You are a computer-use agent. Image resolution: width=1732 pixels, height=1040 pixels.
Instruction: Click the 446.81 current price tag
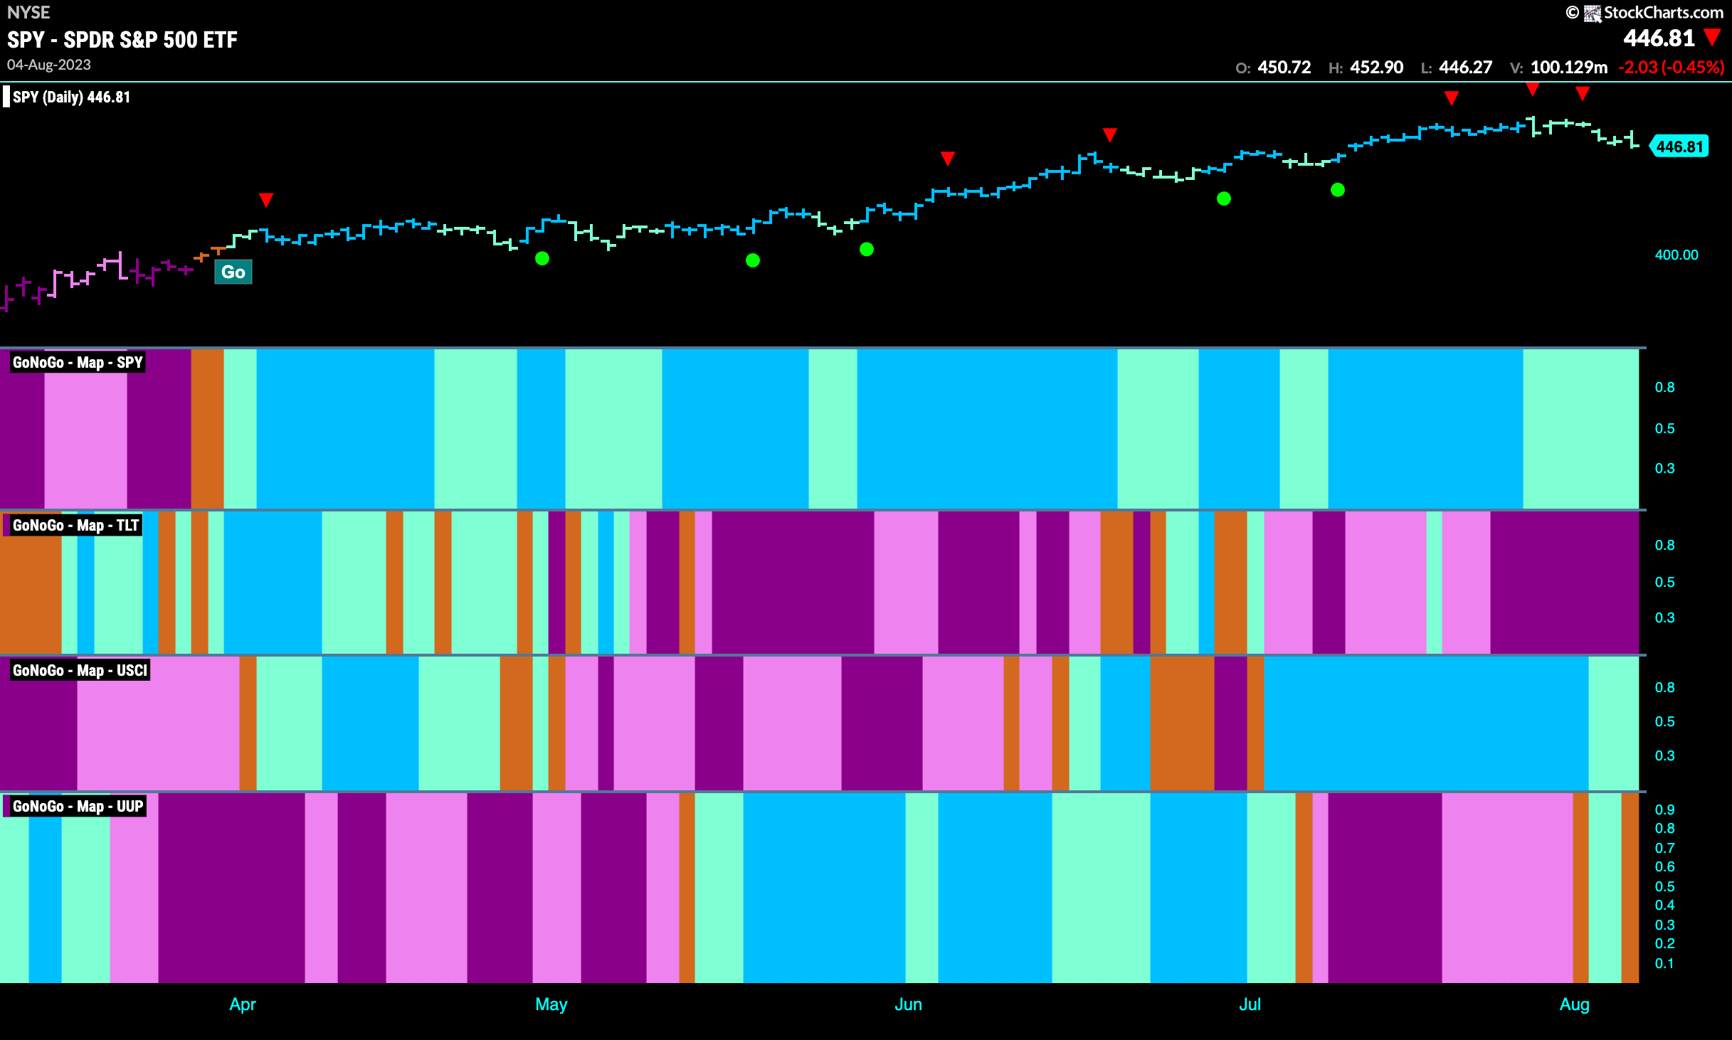[1679, 147]
